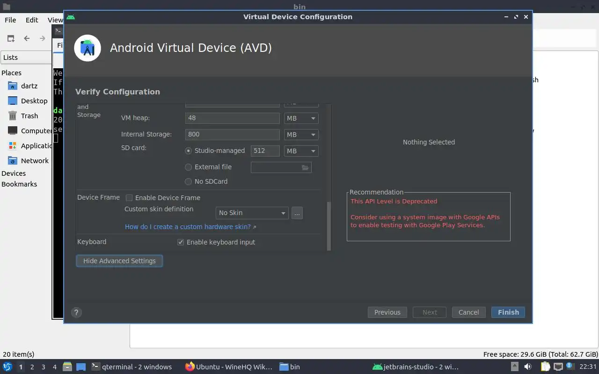Image resolution: width=599 pixels, height=374 pixels.
Task: Click the Cancel button
Action: click(468, 313)
